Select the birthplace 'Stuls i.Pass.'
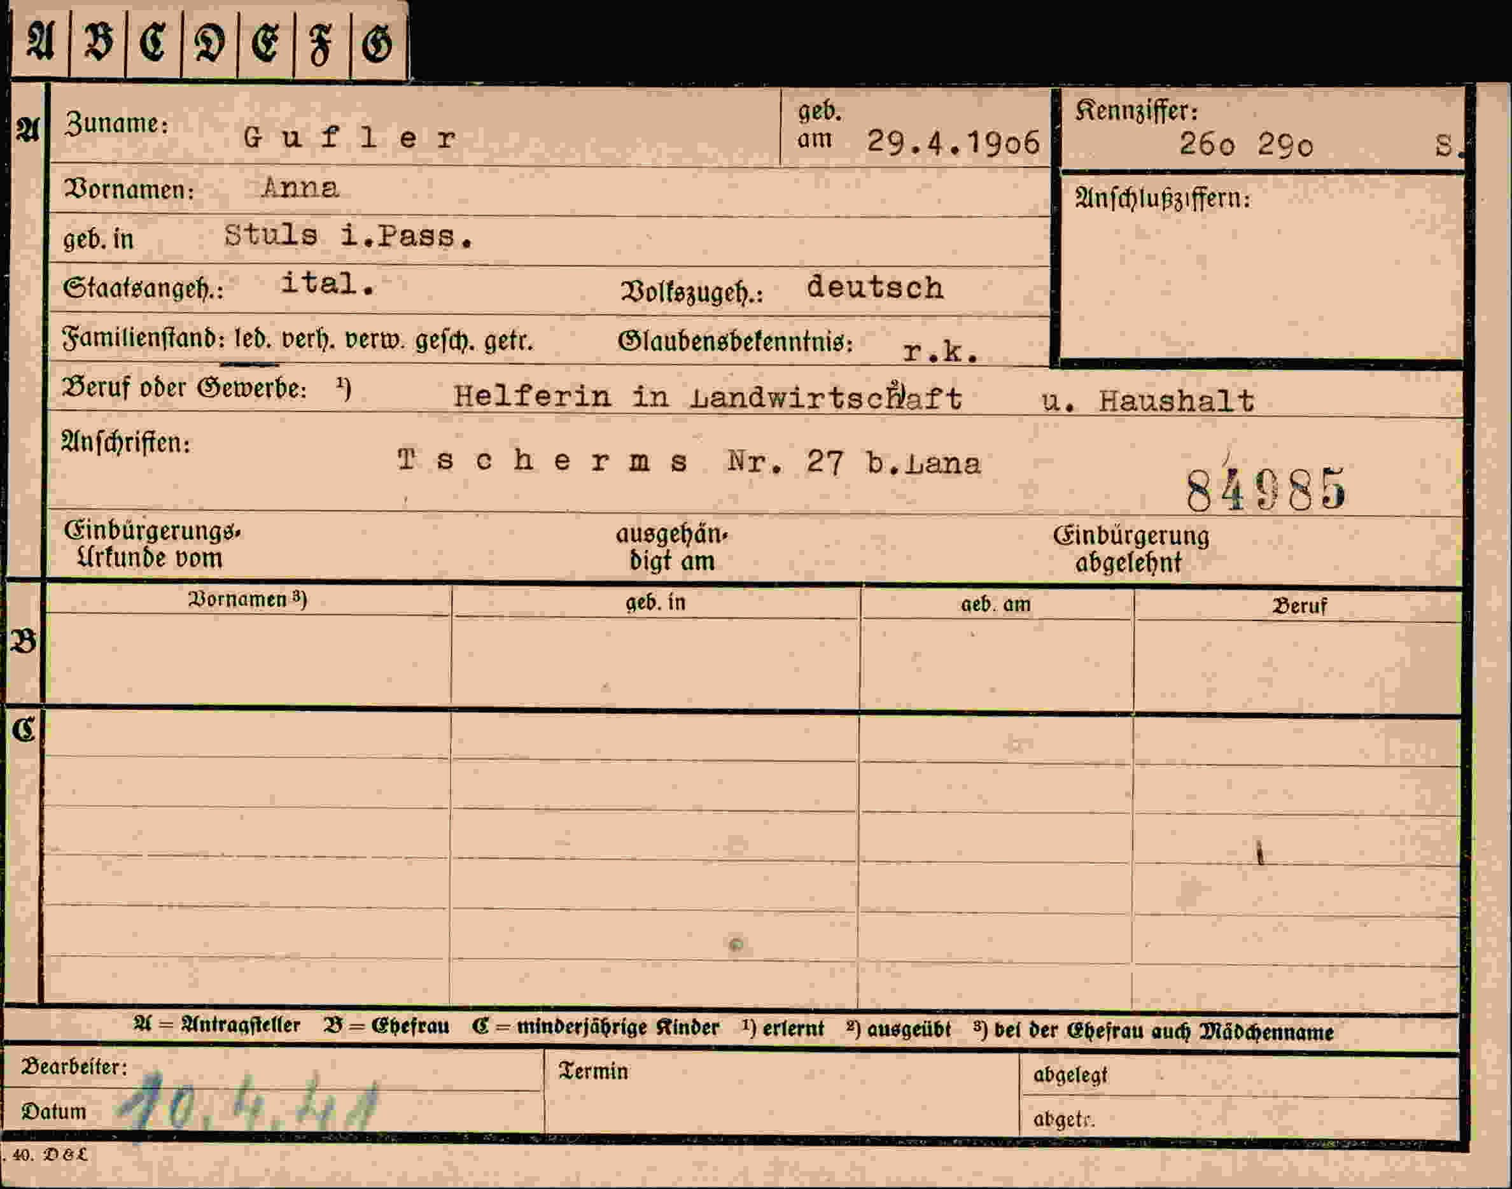The width and height of the screenshot is (1512, 1189). tap(349, 236)
